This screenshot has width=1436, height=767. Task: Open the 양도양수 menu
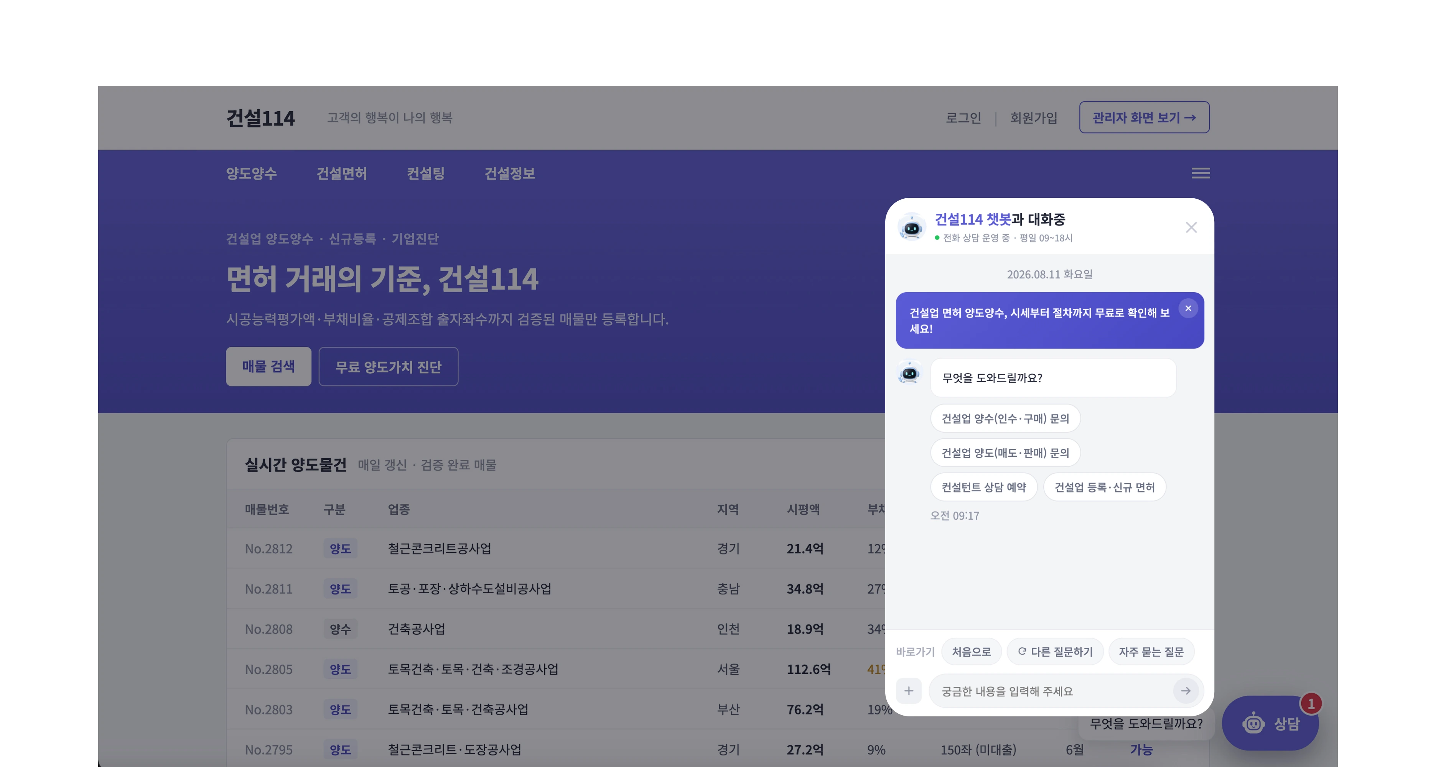pyautogui.click(x=251, y=173)
